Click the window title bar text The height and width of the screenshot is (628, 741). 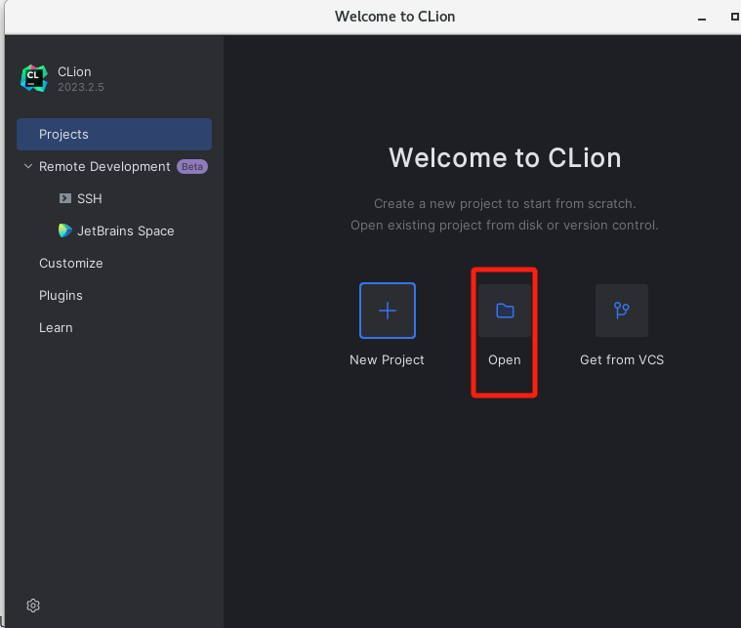click(394, 17)
